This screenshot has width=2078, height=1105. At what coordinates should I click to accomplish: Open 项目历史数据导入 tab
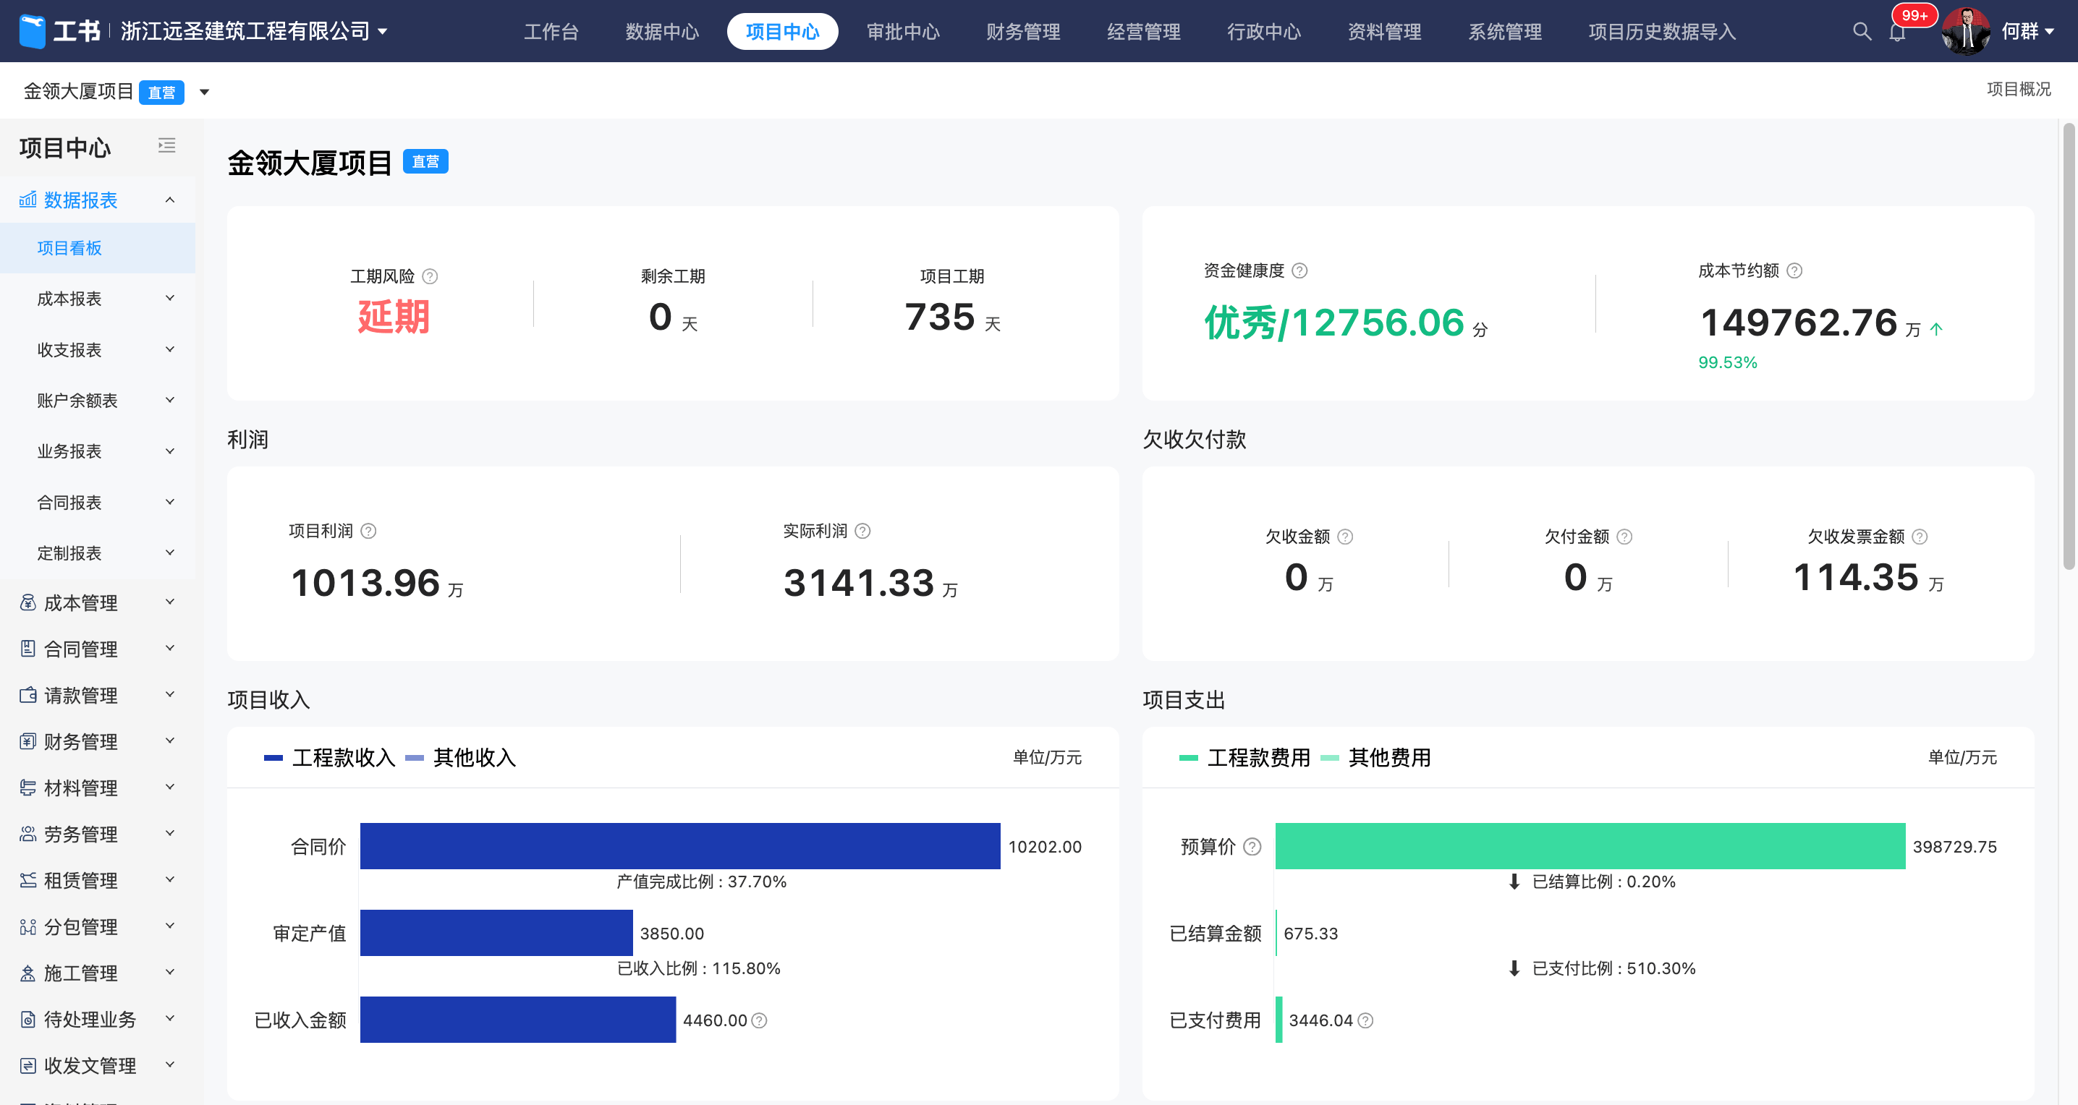pos(1662,31)
